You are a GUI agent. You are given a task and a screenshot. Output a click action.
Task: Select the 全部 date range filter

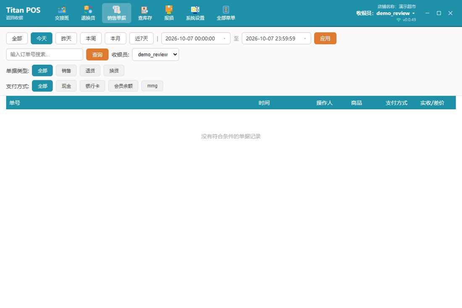[x=17, y=38]
